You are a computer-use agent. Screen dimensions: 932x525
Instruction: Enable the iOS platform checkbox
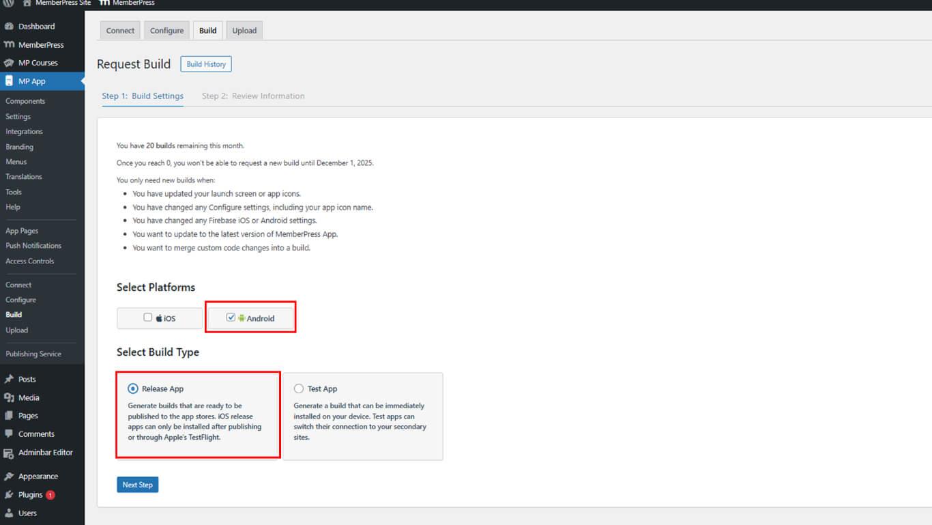(x=147, y=317)
